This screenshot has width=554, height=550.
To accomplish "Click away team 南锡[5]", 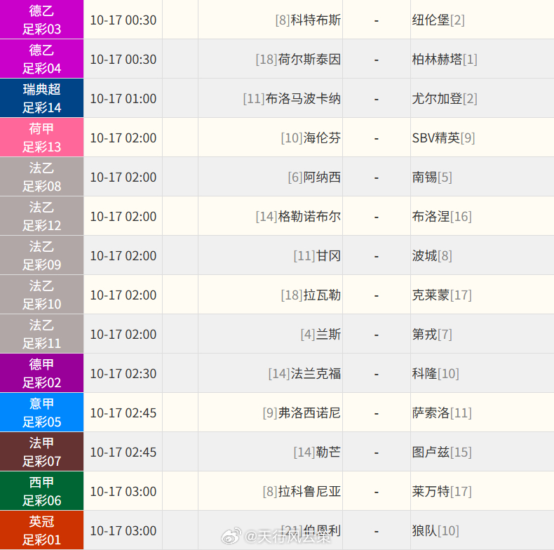I will (x=432, y=177).
